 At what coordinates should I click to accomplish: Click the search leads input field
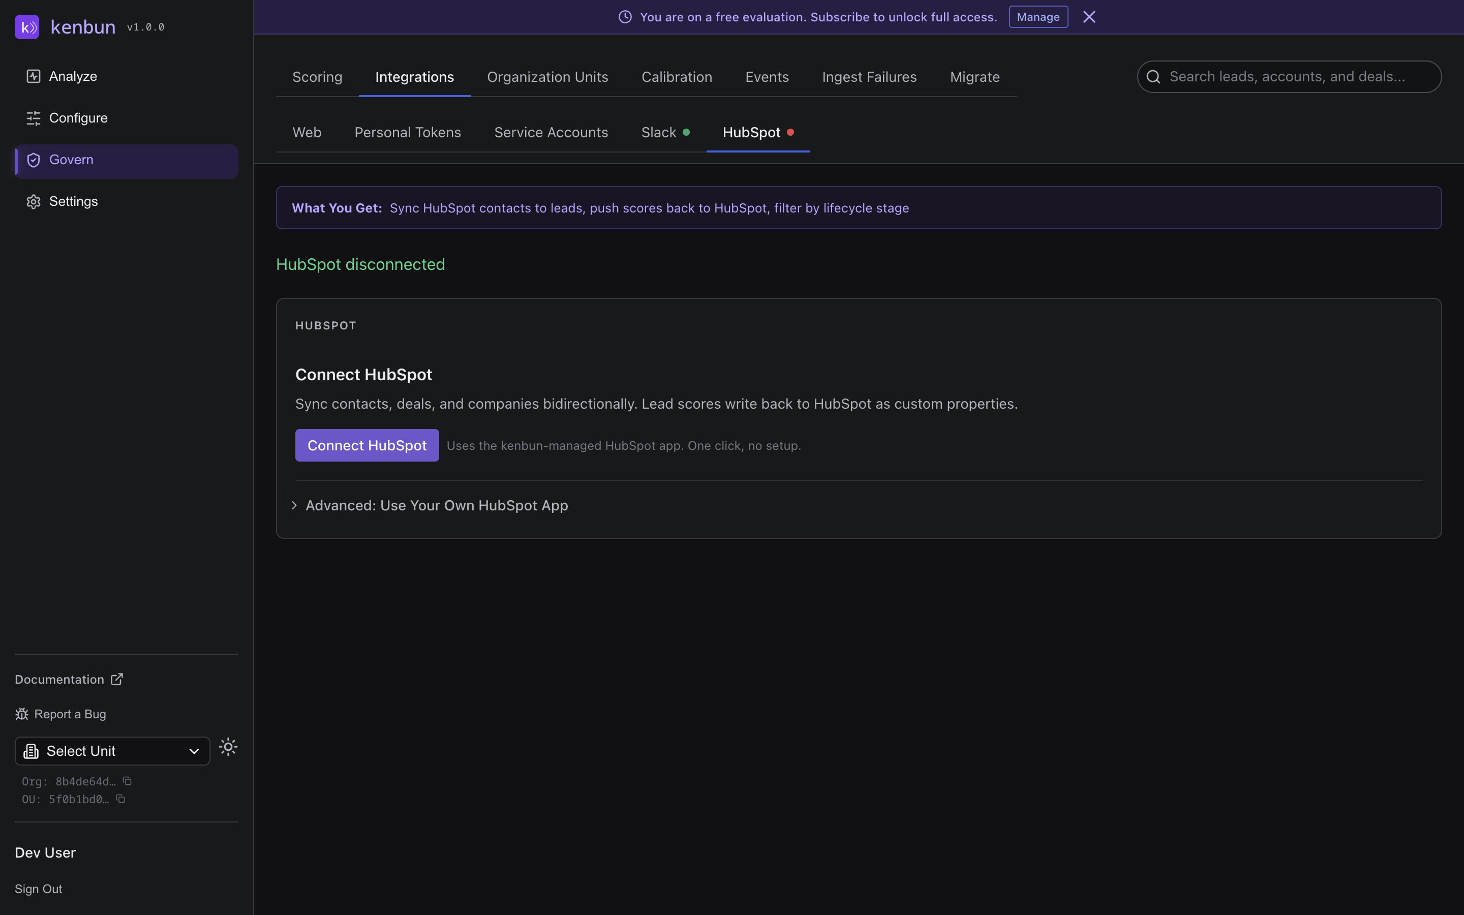tap(1289, 77)
